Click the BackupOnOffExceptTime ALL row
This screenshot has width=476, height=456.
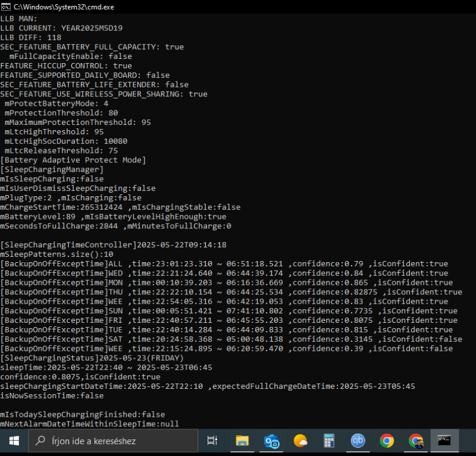tap(224, 263)
